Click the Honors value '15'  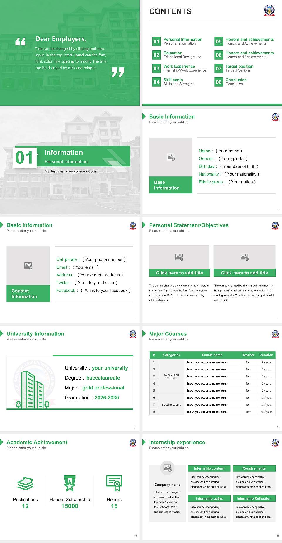(x=114, y=506)
